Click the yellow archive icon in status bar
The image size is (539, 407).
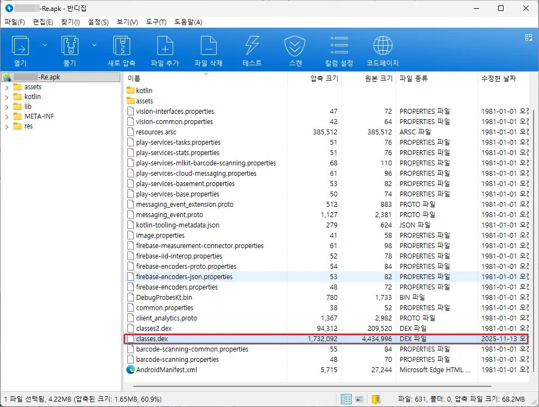[x=376, y=399]
